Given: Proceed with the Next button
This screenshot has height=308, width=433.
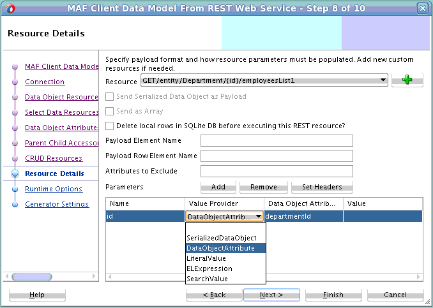Looking at the screenshot, I should coord(271,295).
